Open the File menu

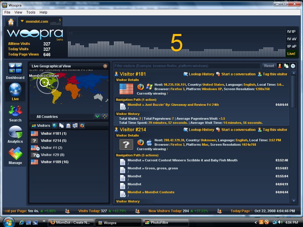click(7, 12)
